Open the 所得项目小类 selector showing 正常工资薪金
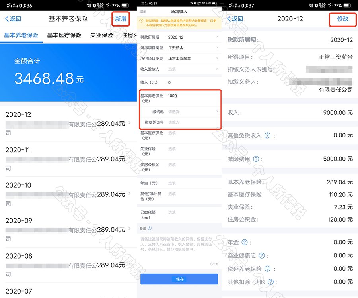 [179, 58]
